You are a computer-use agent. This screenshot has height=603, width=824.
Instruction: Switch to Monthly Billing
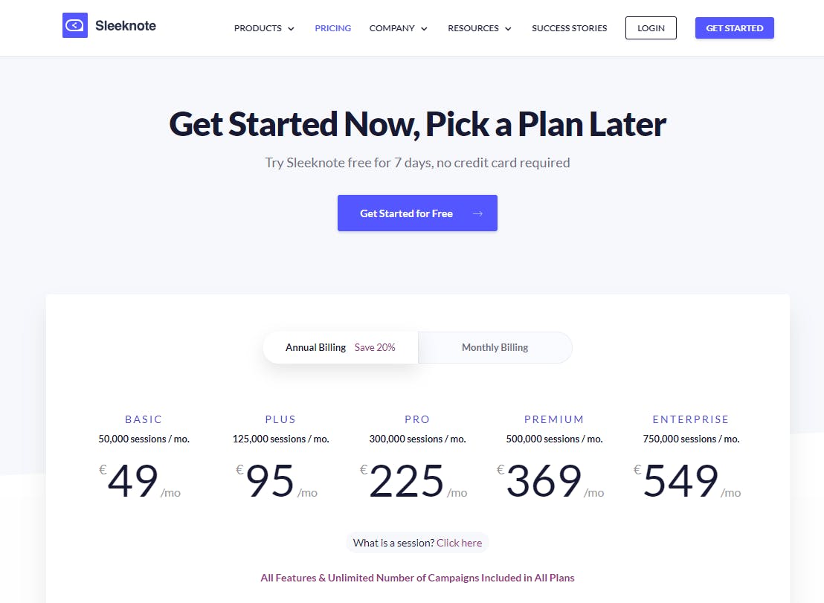(x=495, y=347)
